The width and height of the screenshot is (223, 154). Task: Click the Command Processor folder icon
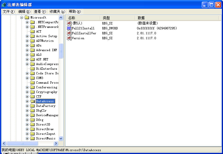point(33,83)
